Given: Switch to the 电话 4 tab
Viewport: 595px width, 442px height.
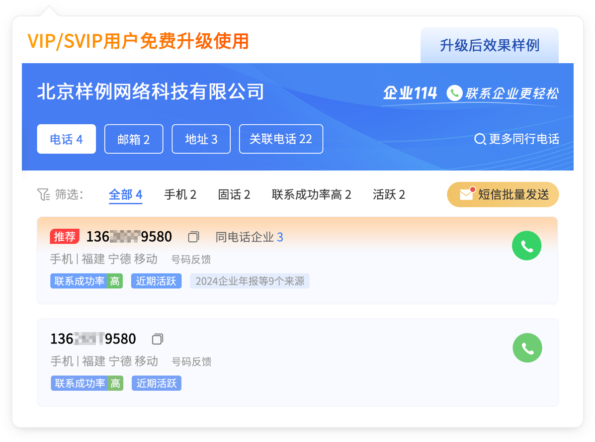Looking at the screenshot, I should (x=66, y=139).
